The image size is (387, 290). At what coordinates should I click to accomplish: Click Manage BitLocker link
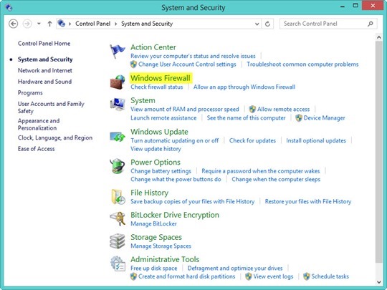tap(153, 223)
